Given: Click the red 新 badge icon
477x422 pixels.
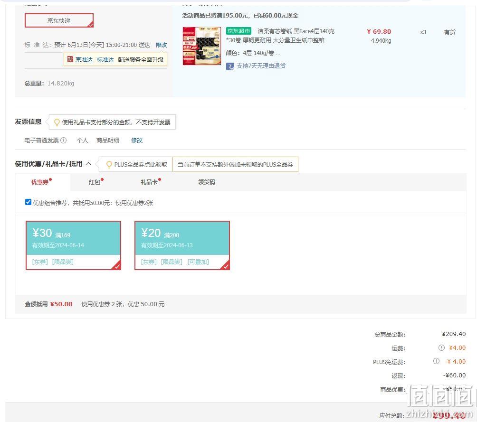Looking at the screenshot, I should [70, 59].
